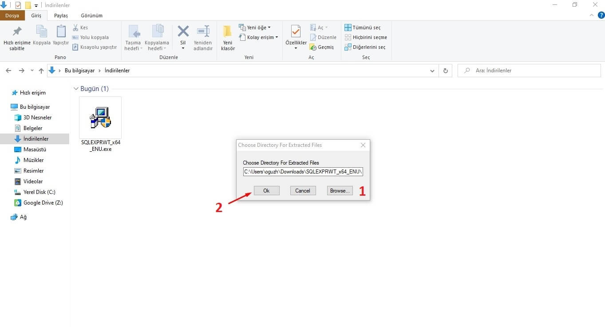This screenshot has width=605, height=327.
Task: Click the Up one level arrow
Action: (x=41, y=71)
